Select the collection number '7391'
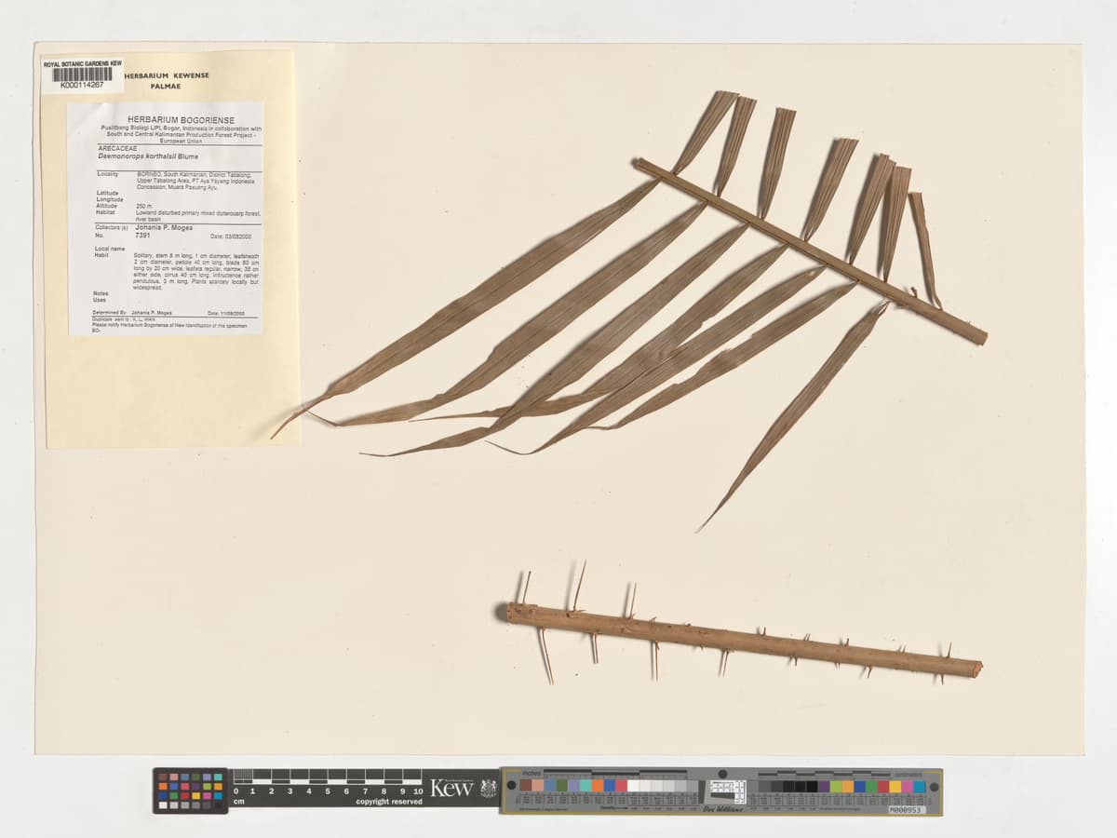The width and height of the screenshot is (1117, 838). [x=143, y=236]
